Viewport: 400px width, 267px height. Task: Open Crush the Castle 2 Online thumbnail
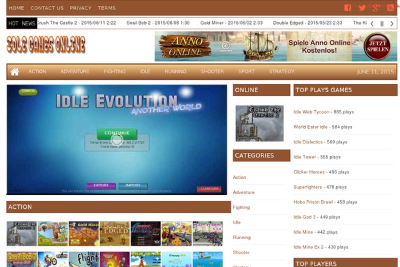[259, 123]
